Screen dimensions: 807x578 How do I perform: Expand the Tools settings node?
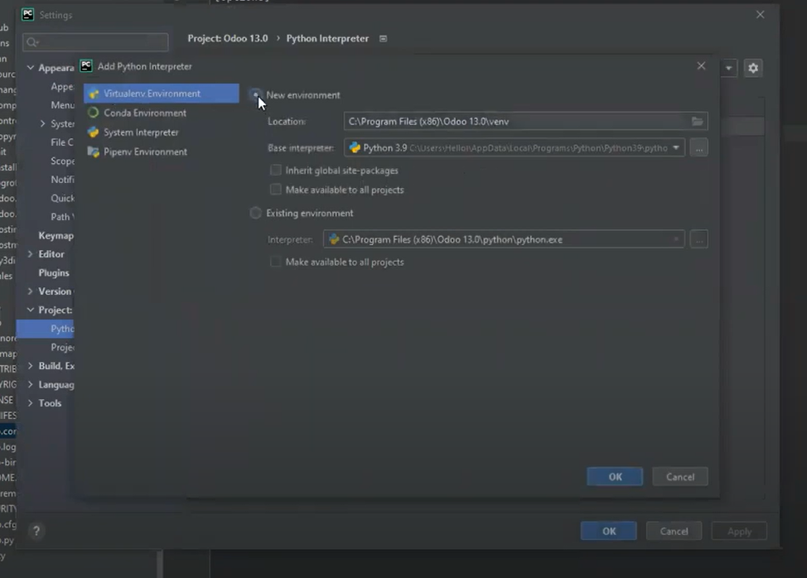31,402
